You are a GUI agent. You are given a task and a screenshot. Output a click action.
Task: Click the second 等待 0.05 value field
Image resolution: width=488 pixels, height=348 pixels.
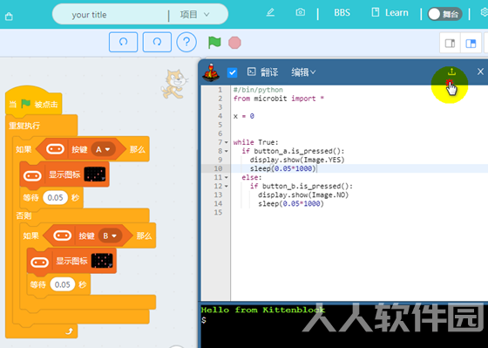point(63,284)
